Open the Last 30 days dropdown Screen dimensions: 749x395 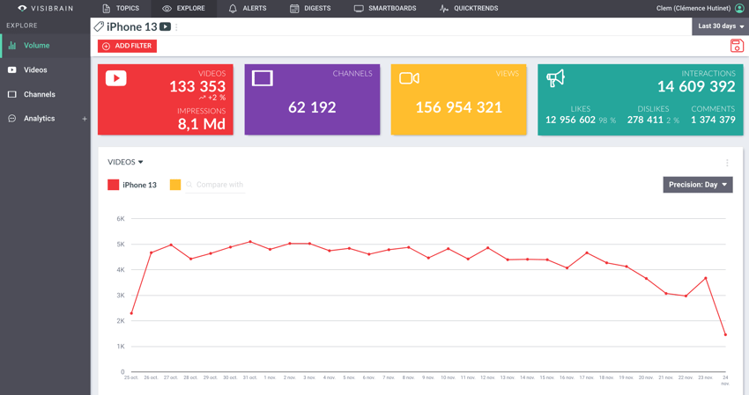[x=720, y=26]
